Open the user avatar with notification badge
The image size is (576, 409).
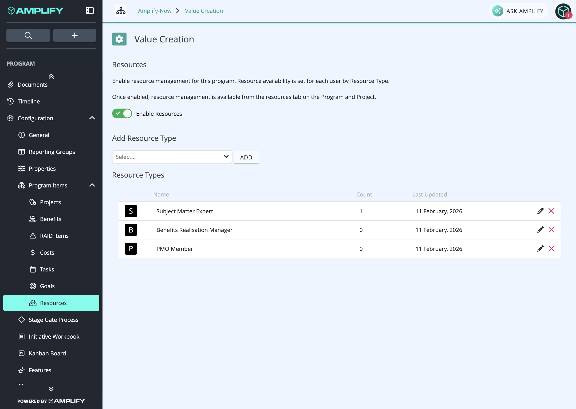(x=563, y=11)
